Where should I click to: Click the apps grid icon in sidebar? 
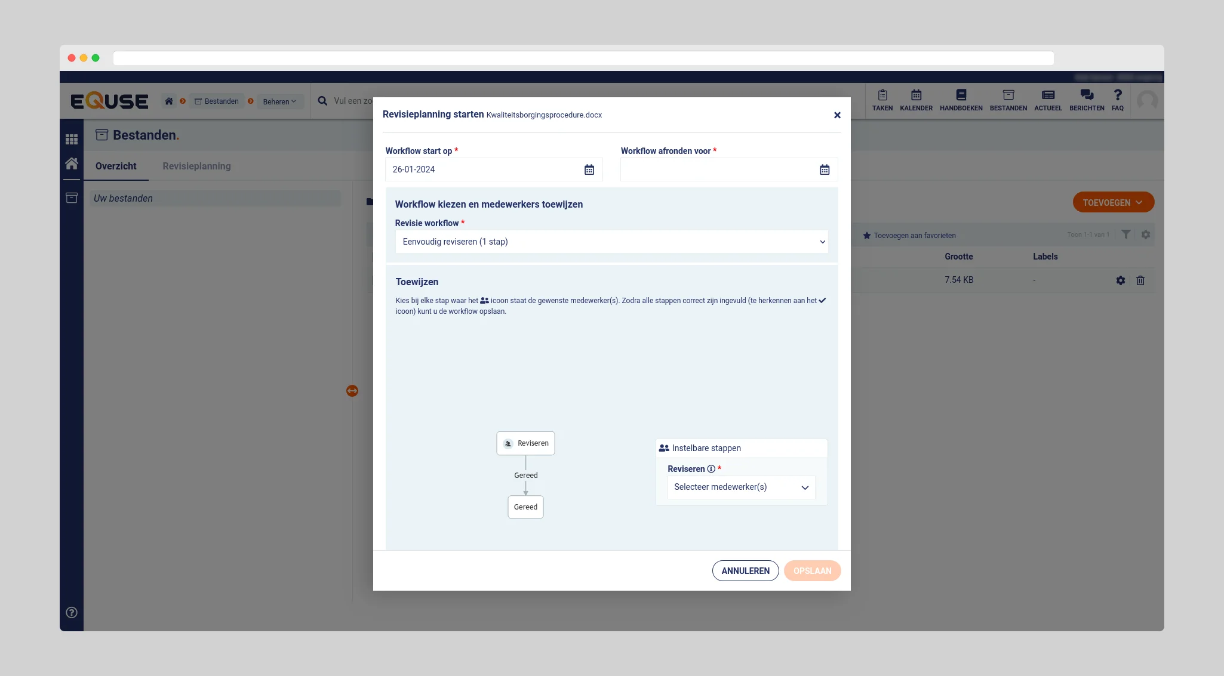[x=72, y=140]
